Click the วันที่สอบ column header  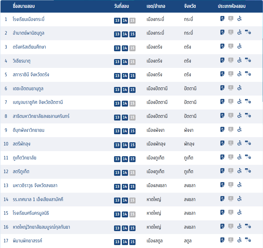click(122, 6)
